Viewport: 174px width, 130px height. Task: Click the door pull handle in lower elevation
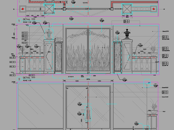click(88, 114)
